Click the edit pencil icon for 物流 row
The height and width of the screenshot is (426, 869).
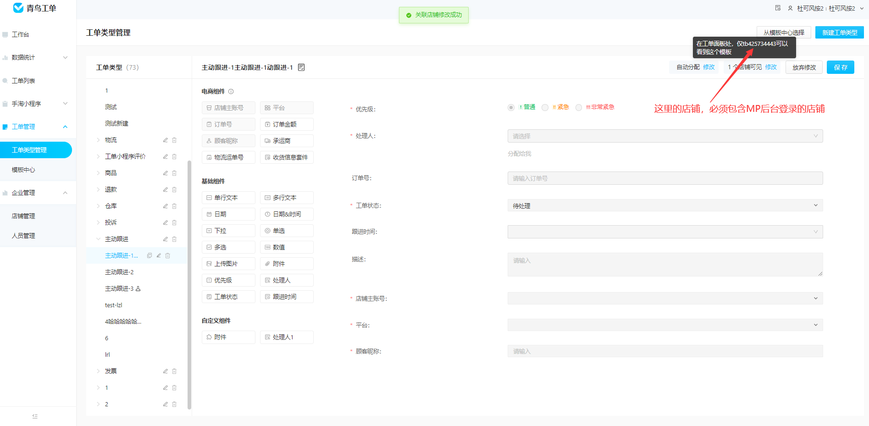pos(165,140)
